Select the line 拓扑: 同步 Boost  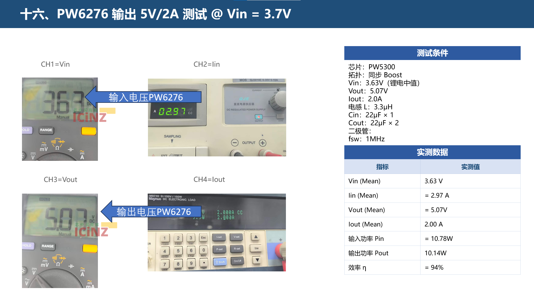tap(375, 75)
